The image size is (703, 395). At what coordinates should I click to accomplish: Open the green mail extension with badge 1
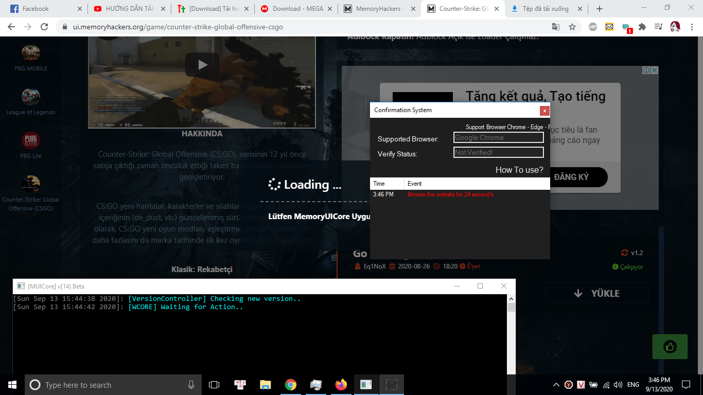pos(626,27)
